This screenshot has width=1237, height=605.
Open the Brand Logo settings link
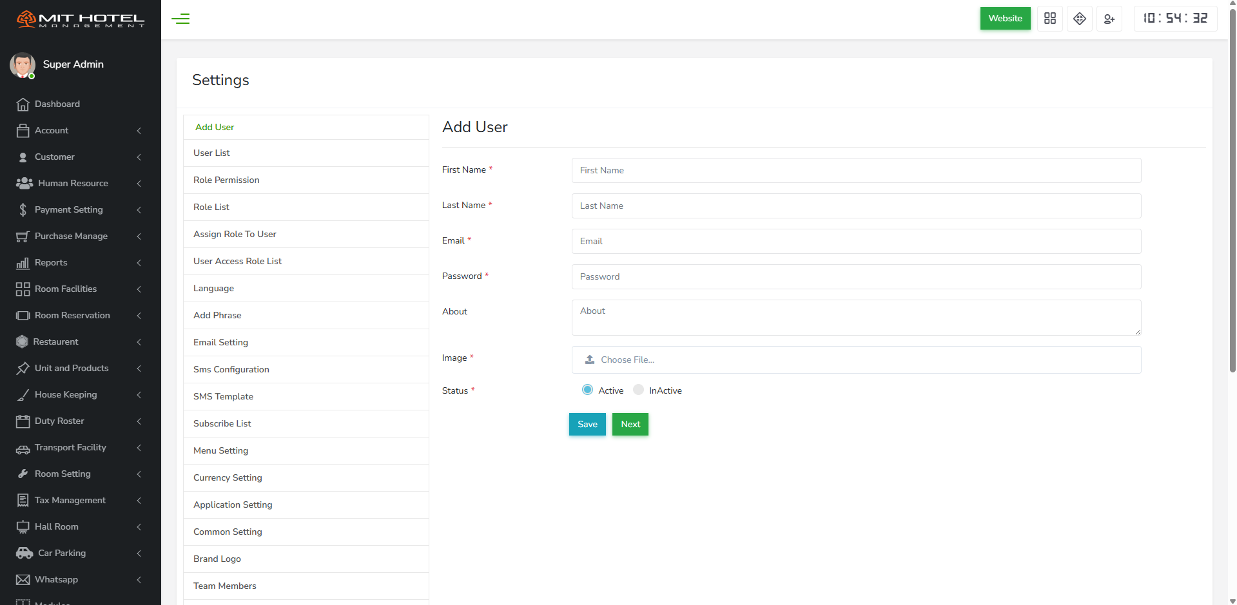(306, 559)
